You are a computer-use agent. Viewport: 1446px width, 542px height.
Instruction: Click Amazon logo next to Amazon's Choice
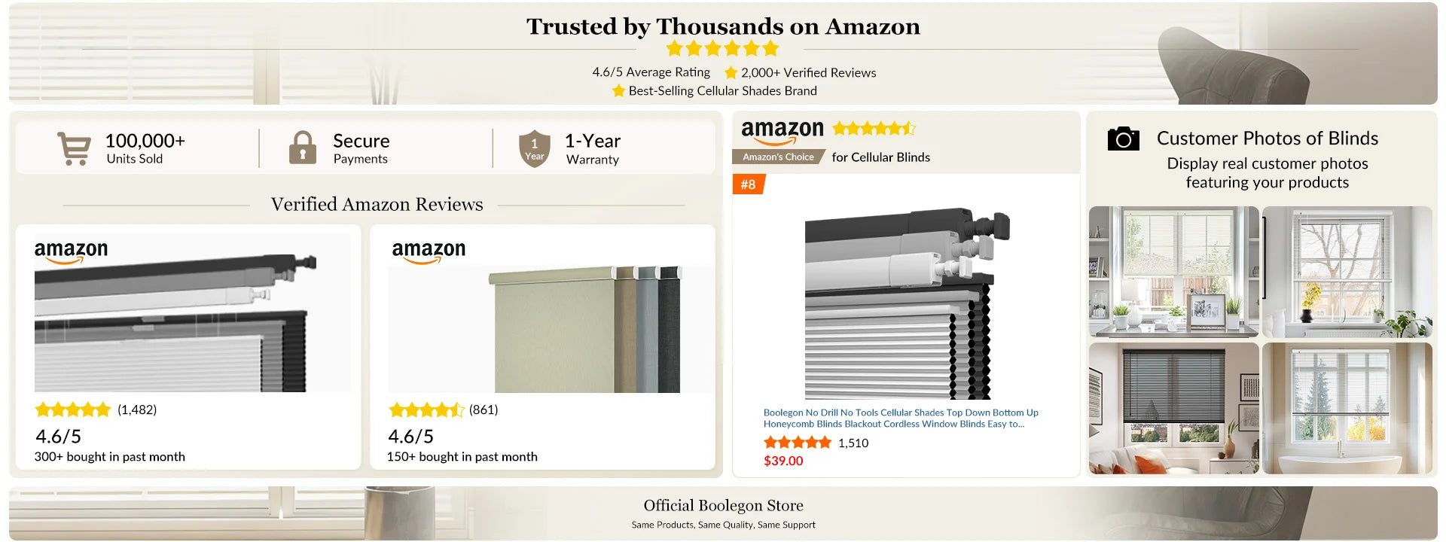pyautogui.click(x=782, y=131)
